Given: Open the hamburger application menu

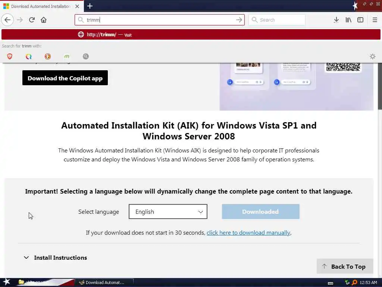Looking at the screenshot, I should point(375,20).
